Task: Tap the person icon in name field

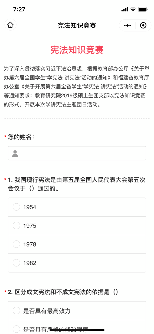Action: [15, 153]
